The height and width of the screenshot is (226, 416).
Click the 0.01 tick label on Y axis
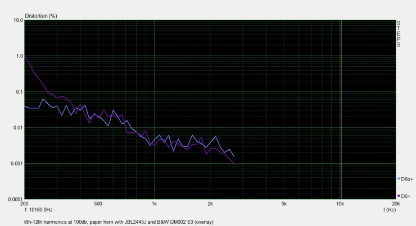tap(19, 127)
